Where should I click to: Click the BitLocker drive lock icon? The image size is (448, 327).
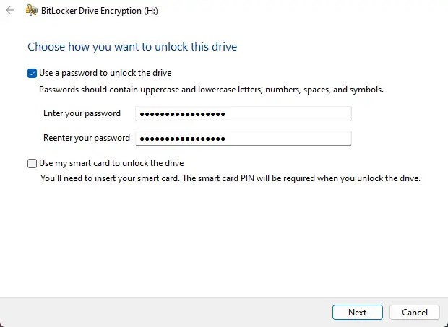pyautogui.click(x=32, y=11)
